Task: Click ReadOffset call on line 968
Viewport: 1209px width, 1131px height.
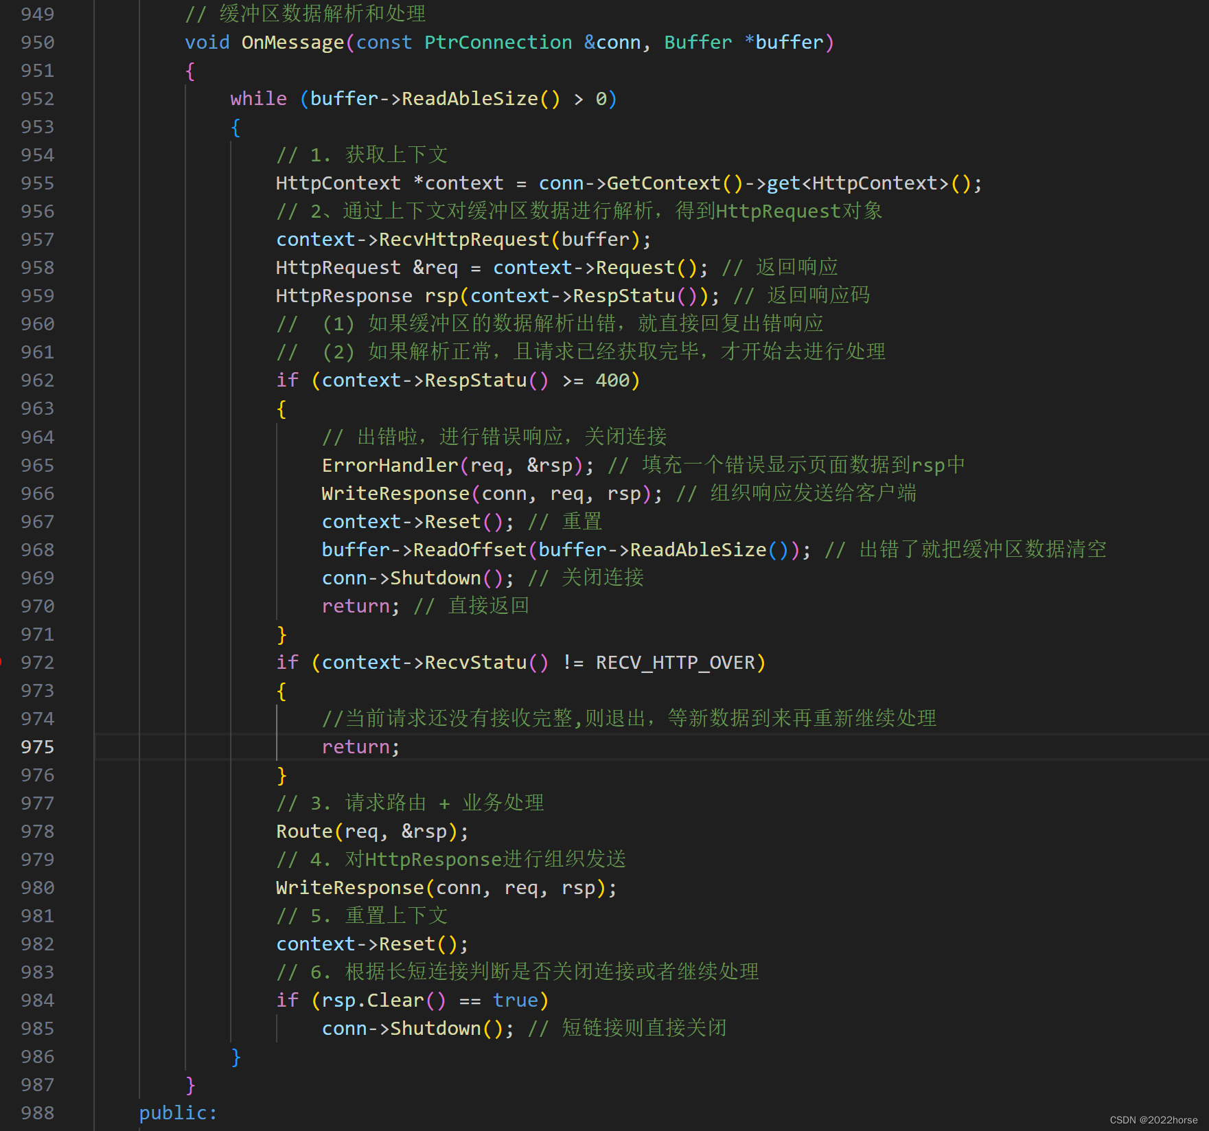Action: (x=470, y=550)
